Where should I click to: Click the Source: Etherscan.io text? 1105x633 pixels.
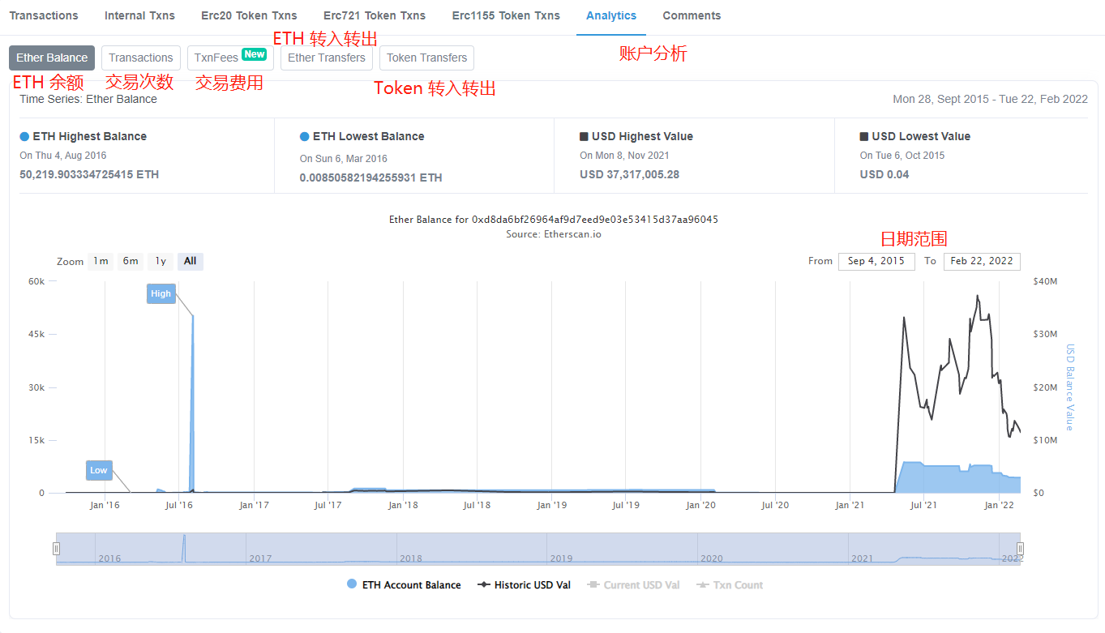[x=554, y=233]
